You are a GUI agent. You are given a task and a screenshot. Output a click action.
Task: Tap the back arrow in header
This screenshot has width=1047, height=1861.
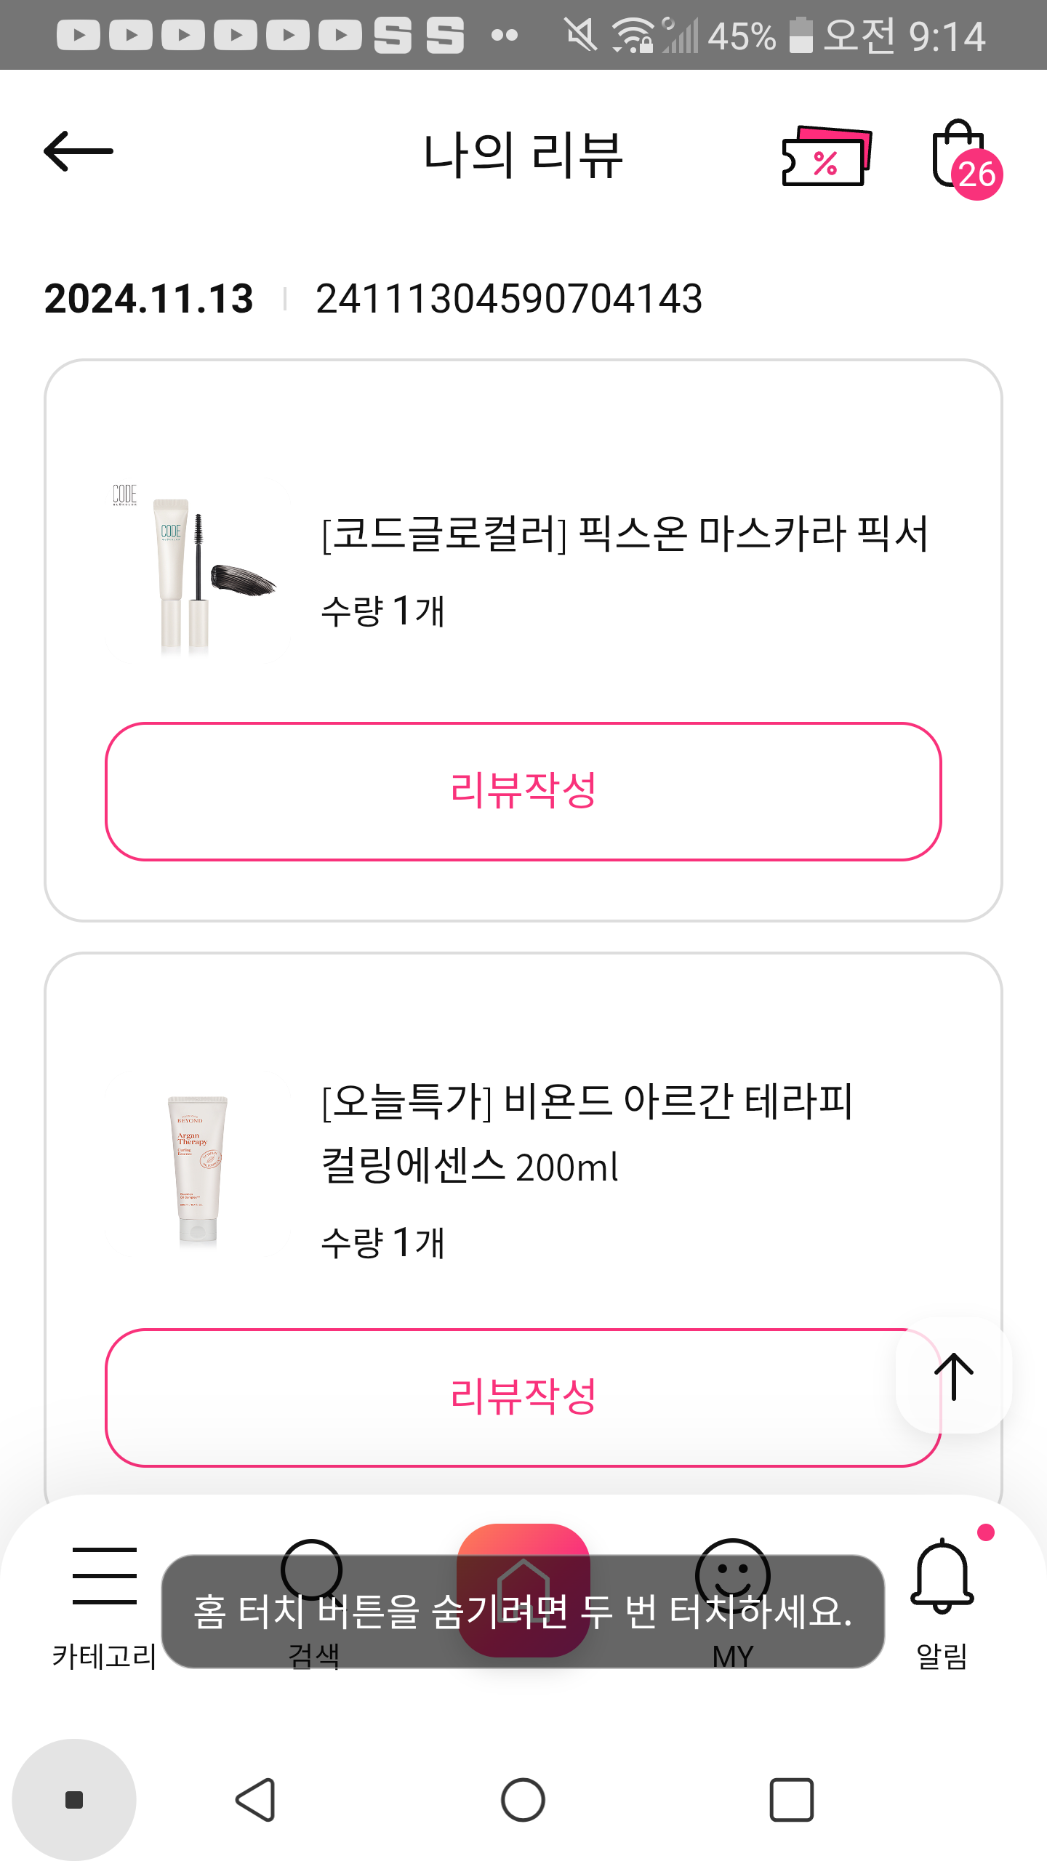[x=79, y=152]
